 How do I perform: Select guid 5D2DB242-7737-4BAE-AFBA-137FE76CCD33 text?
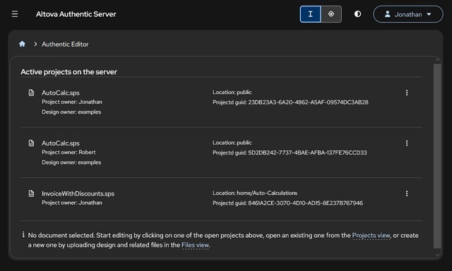tap(307, 152)
